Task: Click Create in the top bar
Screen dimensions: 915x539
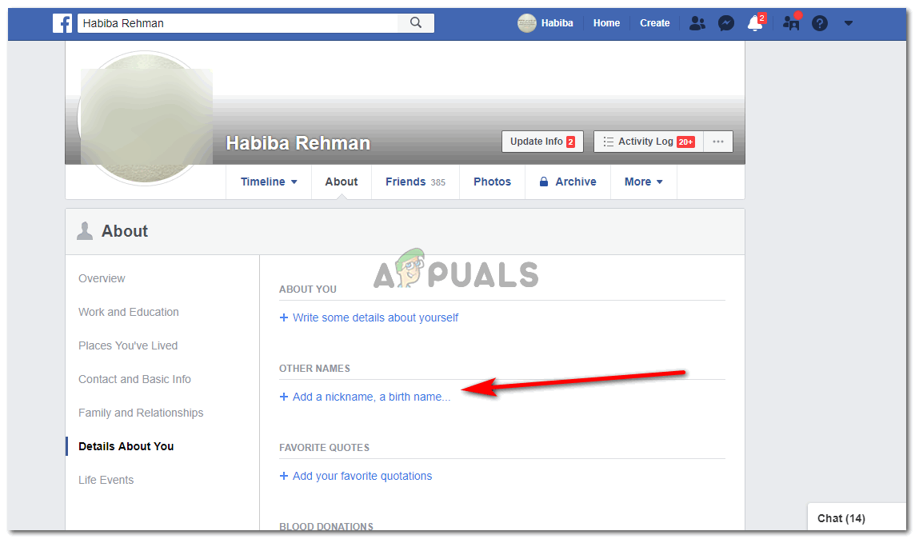Action: (x=654, y=23)
